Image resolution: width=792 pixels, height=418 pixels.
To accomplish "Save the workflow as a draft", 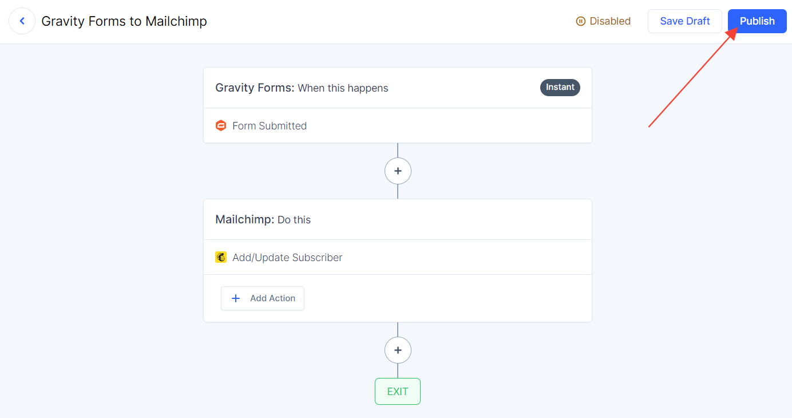I will click(x=685, y=21).
